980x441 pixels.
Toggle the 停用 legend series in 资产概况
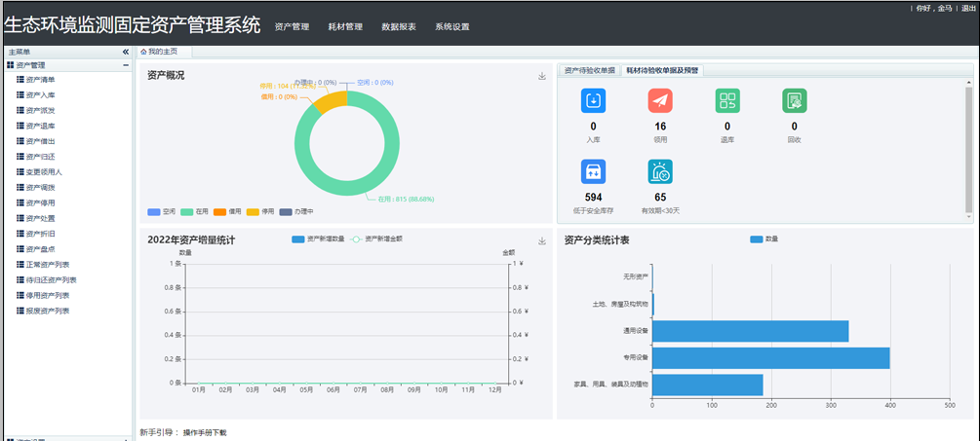(260, 211)
